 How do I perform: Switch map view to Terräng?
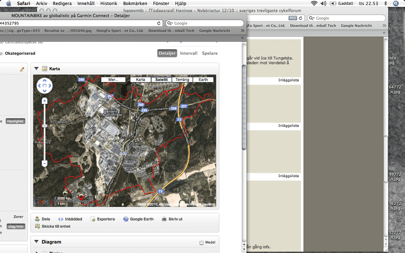(183, 80)
